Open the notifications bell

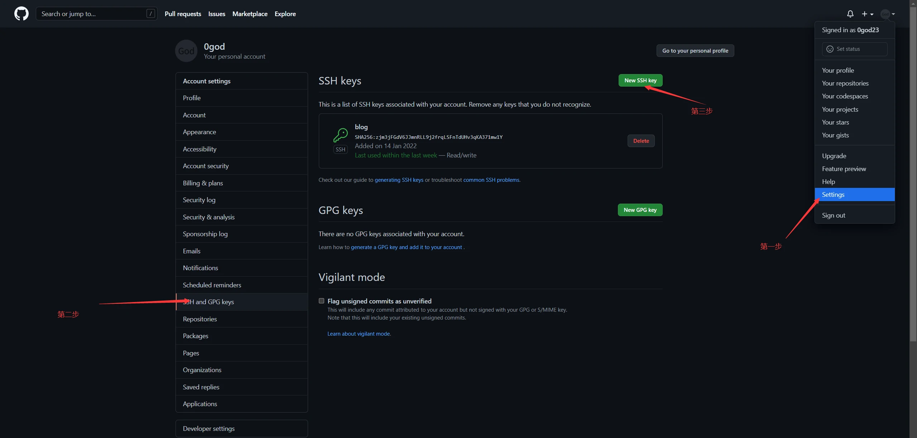tap(850, 14)
